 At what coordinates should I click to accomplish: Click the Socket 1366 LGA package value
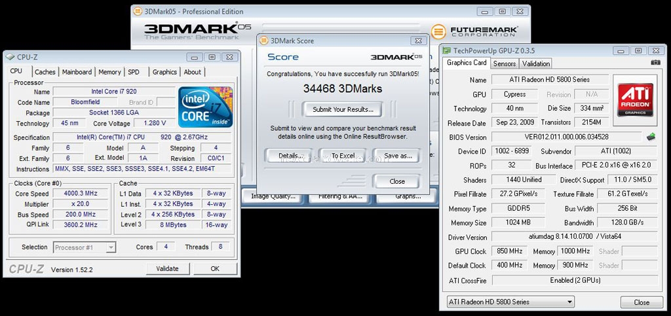pos(114,113)
